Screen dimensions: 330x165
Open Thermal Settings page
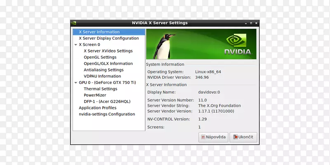pos(100,89)
